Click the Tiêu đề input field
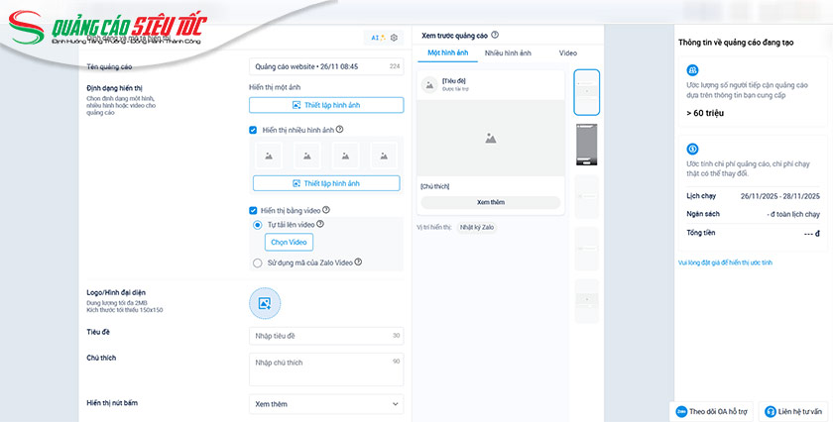The image size is (833, 422). pos(326,336)
